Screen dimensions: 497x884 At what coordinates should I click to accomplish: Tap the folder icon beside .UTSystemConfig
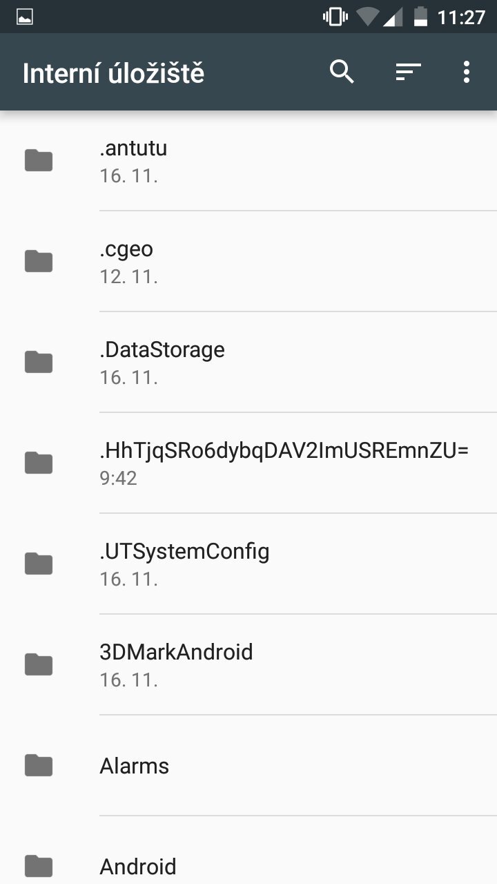click(x=39, y=564)
